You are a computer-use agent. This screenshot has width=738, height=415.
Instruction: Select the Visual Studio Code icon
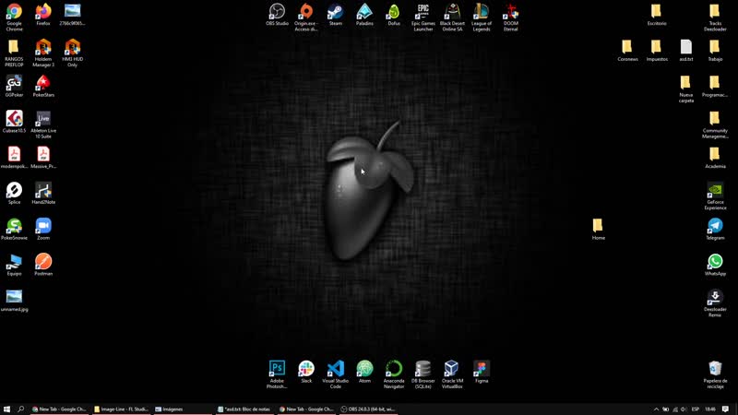pyautogui.click(x=336, y=369)
